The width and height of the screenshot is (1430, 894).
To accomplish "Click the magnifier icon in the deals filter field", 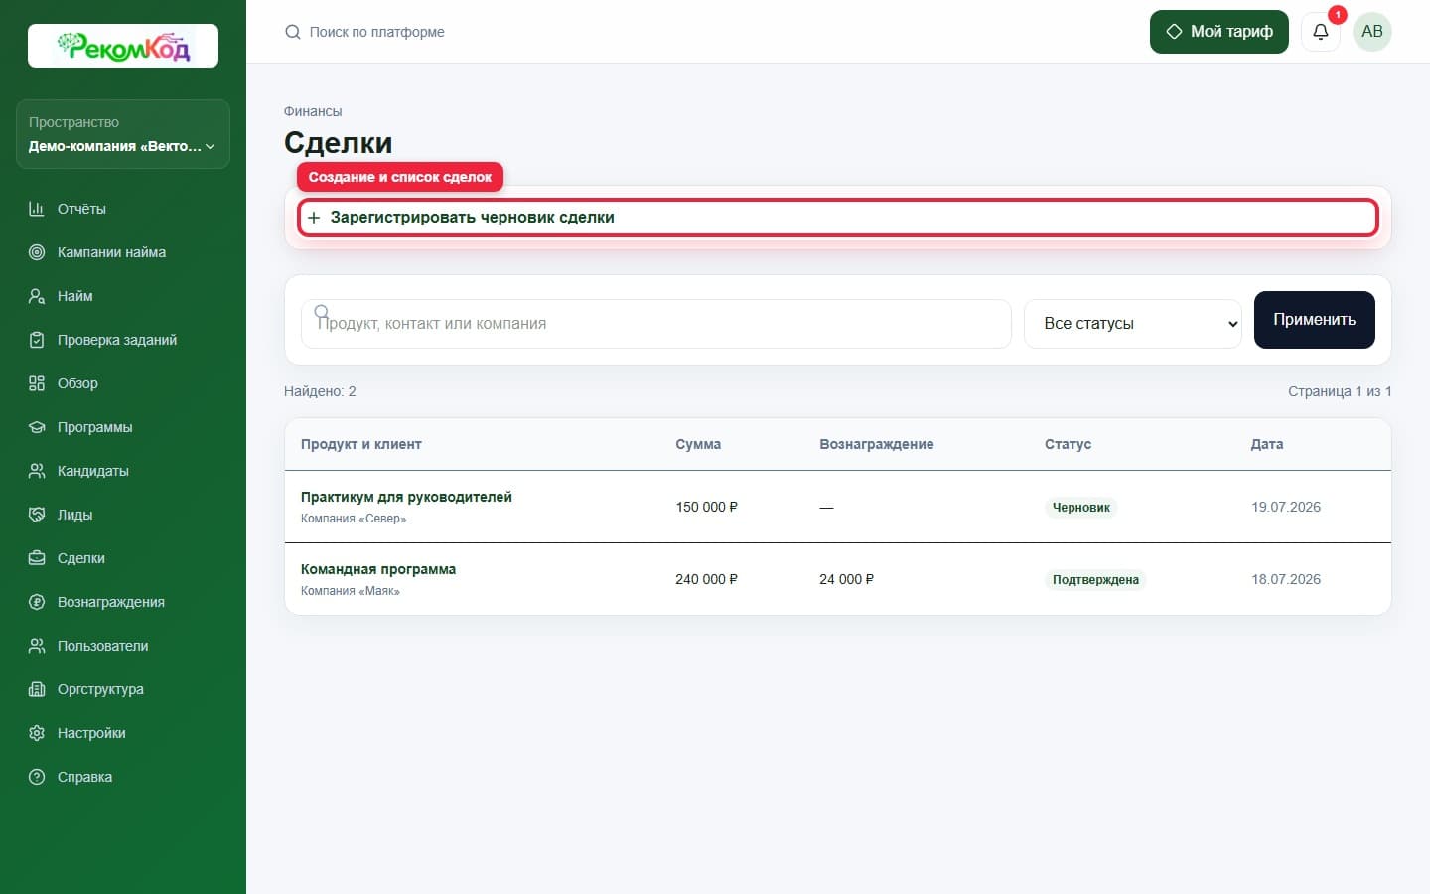I will pyautogui.click(x=321, y=311).
